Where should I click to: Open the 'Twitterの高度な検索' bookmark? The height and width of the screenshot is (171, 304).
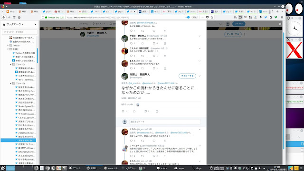(23, 53)
